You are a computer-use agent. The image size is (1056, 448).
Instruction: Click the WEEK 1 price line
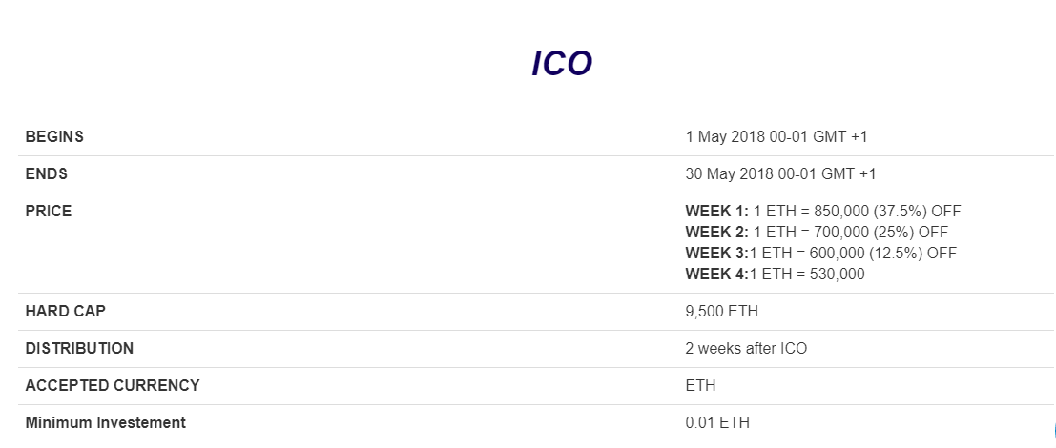pyautogui.click(x=823, y=212)
